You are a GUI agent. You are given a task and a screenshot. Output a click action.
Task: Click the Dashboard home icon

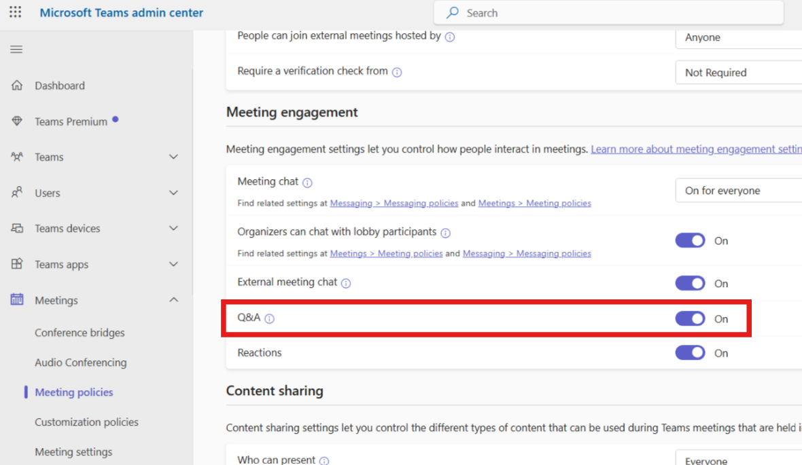coord(17,86)
